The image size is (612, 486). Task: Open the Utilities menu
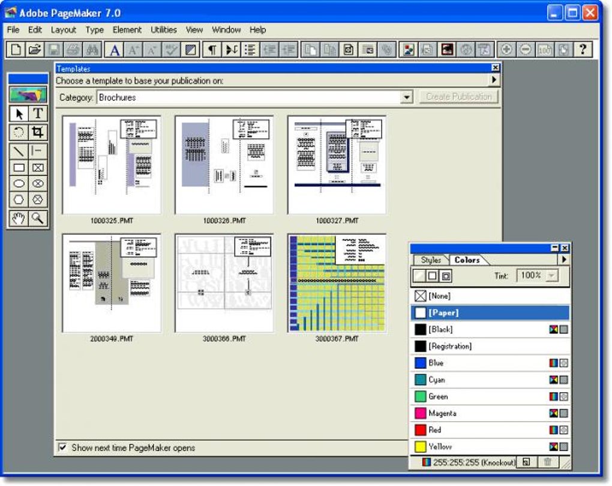coord(164,29)
